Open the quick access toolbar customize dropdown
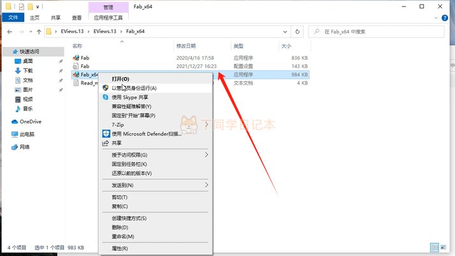This screenshot has width=455, height=256. (x=38, y=6)
